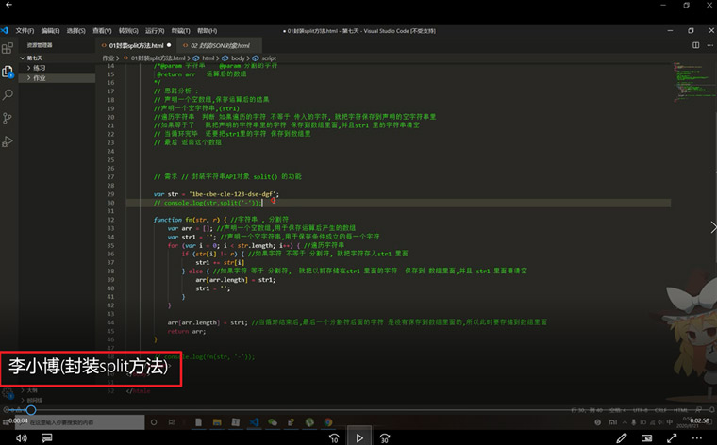Split the editor with the split icon
This screenshot has height=445, width=717.
[x=695, y=45]
